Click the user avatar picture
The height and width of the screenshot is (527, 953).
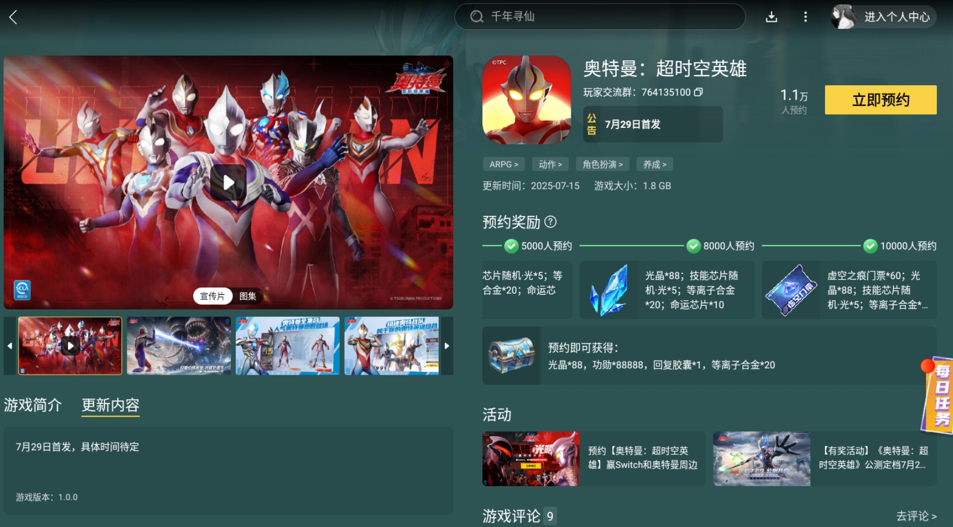point(844,17)
